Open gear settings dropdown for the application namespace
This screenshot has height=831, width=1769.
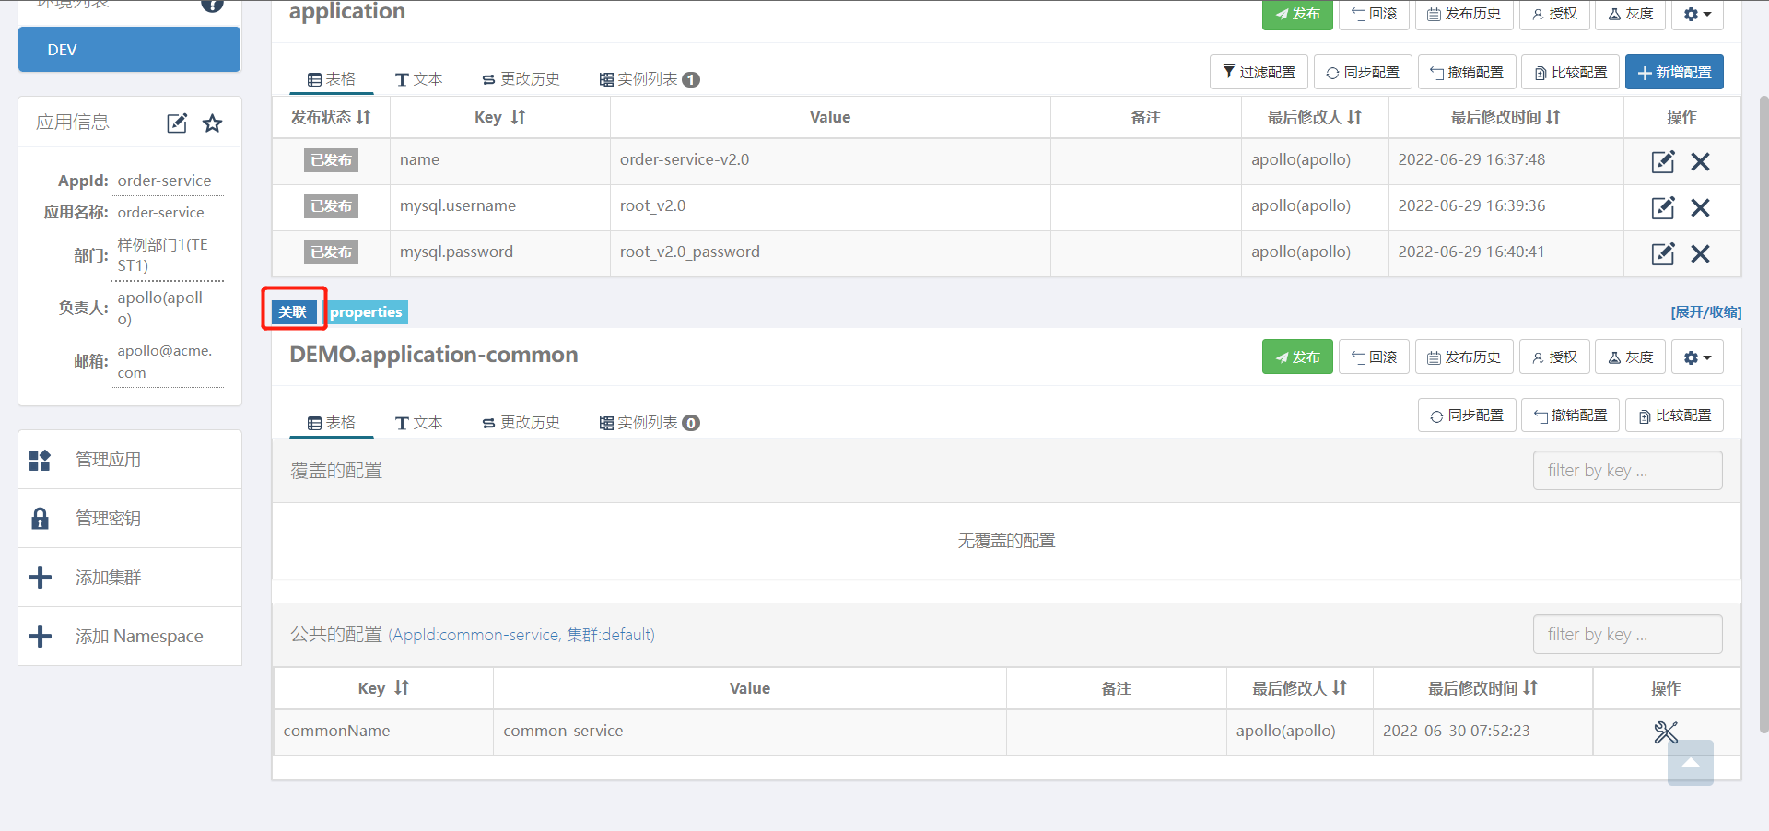coord(1696,15)
